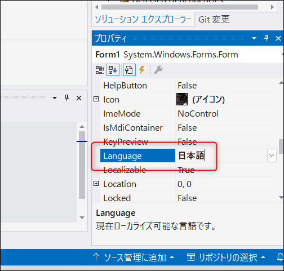
Task: Toggle the Alphabetical sort icon in Properties
Action: [113, 70]
